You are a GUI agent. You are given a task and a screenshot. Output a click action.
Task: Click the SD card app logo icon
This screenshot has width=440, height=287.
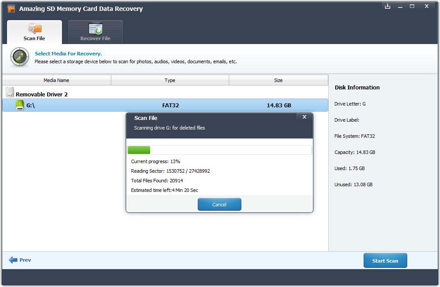11,9
